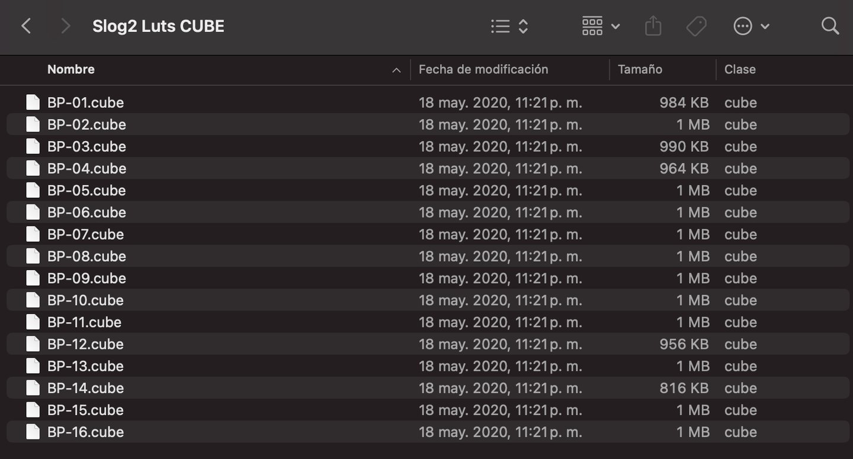This screenshot has height=459, width=853.
Task: Open the More actions ellipsis menu
Action: (x=743, y=26)
